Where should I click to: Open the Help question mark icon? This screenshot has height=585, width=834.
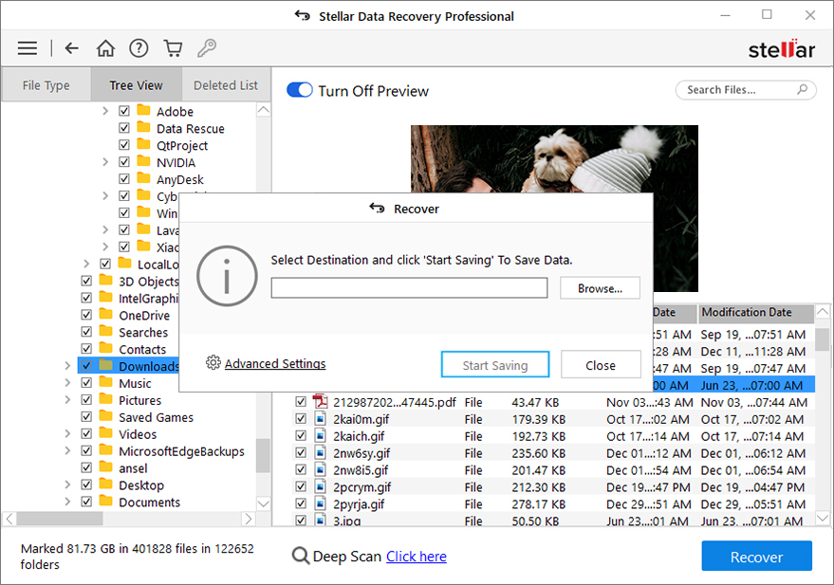coord(139,48)
